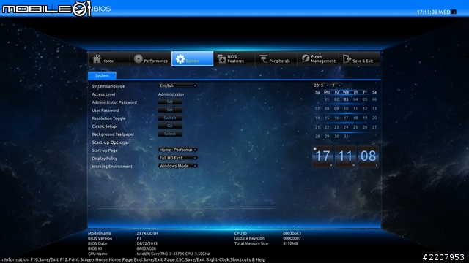Open the BIOS Features tab
Image resolution: width=469 pixels, height=263 pixels.
coord(234,58)
